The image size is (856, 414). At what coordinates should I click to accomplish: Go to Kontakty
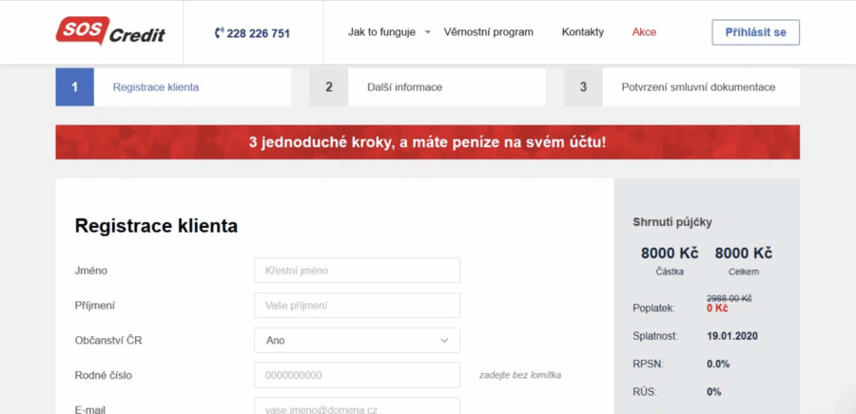pos(583,32)
